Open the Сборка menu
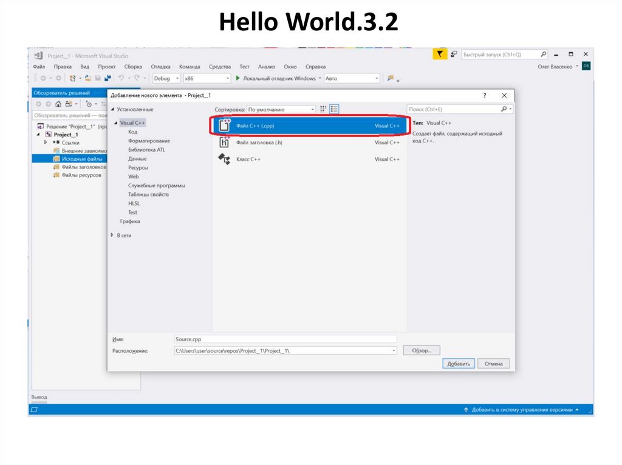Viewport: 622px width, 465px height. coord(133,67)
